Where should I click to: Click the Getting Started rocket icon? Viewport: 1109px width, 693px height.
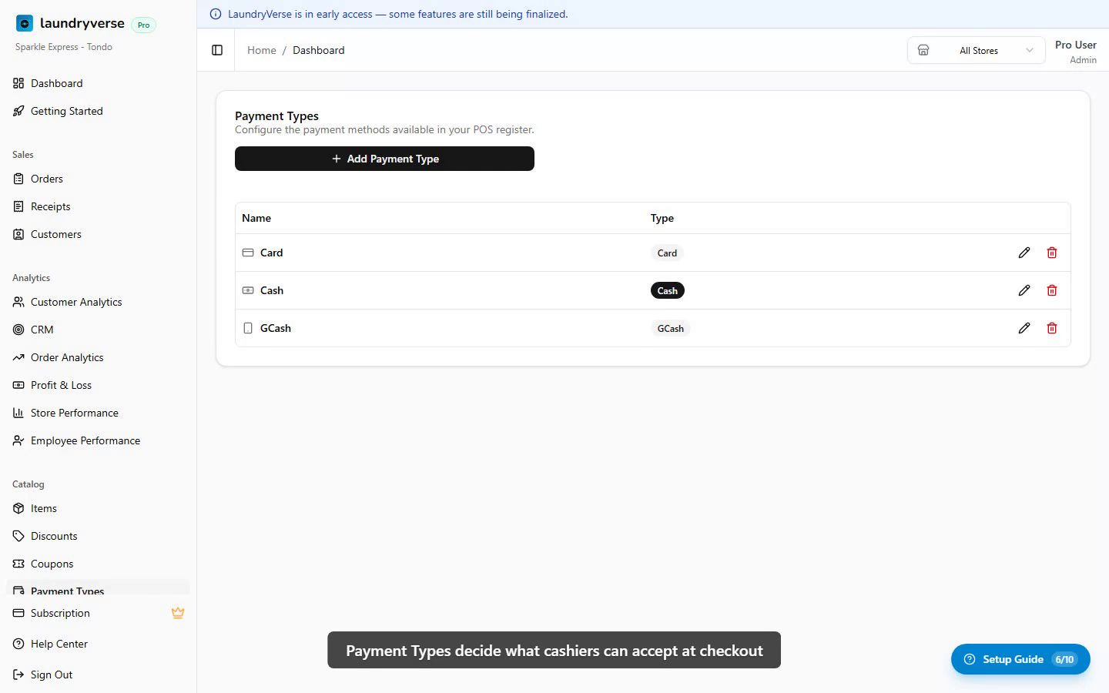(x=18, y=111)
